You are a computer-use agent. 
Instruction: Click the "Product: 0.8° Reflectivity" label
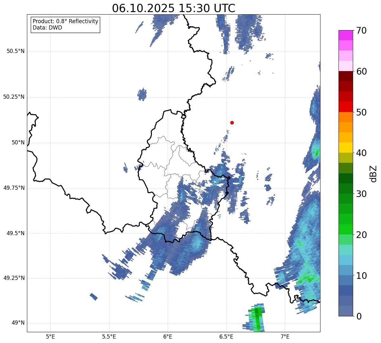[x=66, y=21]
